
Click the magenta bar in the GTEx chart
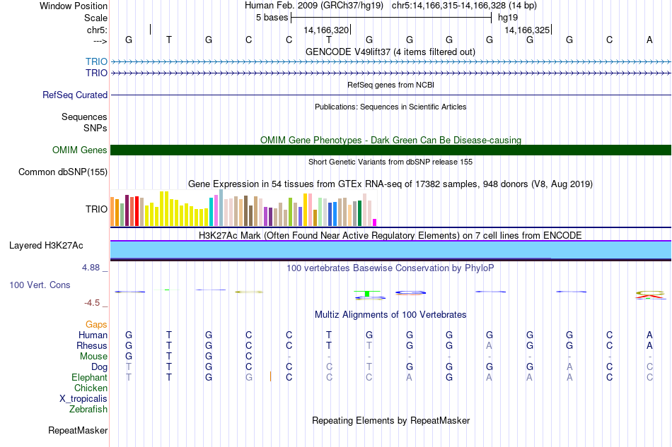tap(375, 222)
